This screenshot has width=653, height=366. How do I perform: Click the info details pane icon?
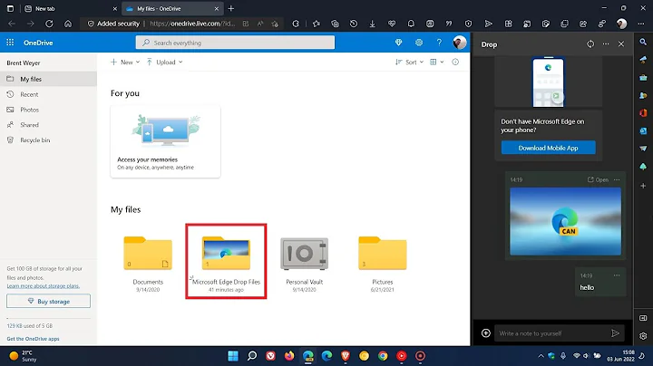point(455,62)
